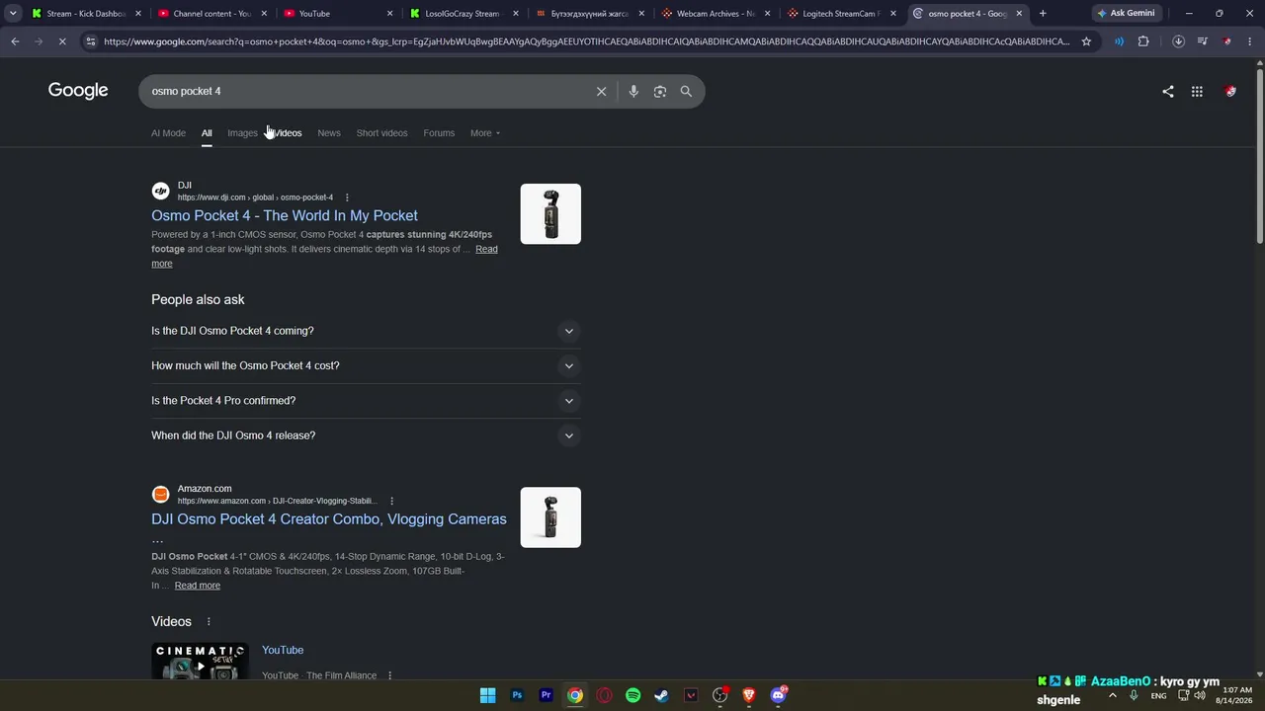Open the Windows Start menu

tap(487, 695)
